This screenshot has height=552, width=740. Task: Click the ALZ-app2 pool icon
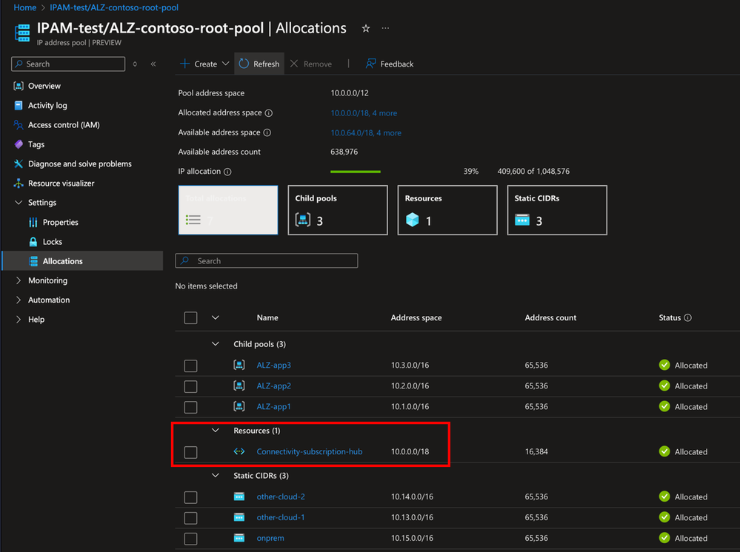coord(239,386)
